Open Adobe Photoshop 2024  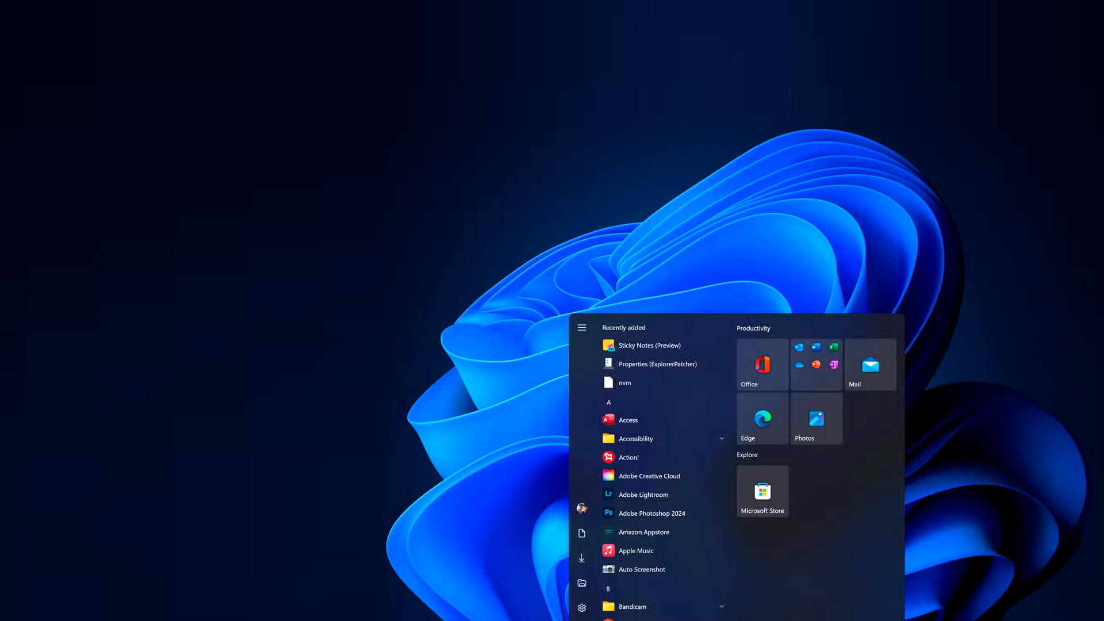click(651, 513)
